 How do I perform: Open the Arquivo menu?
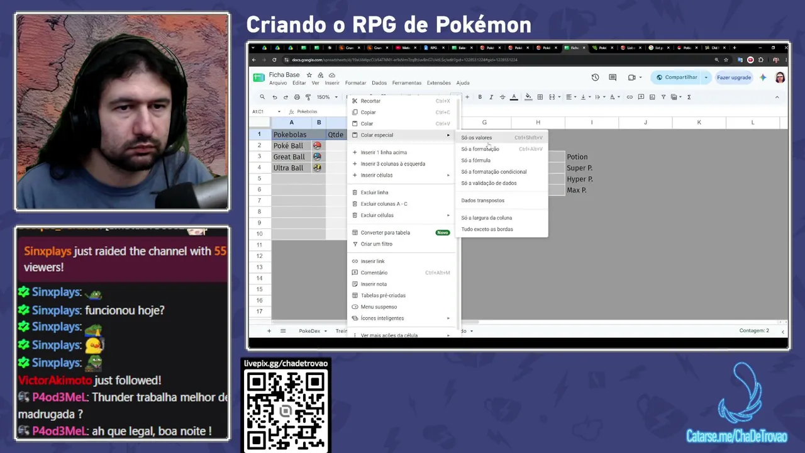tap(278, 83)
